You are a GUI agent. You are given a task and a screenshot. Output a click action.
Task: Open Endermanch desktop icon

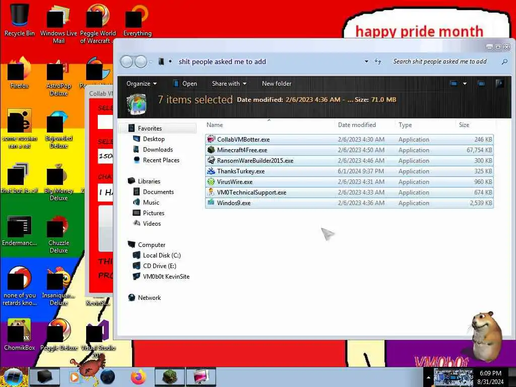[x=19, y=230]
